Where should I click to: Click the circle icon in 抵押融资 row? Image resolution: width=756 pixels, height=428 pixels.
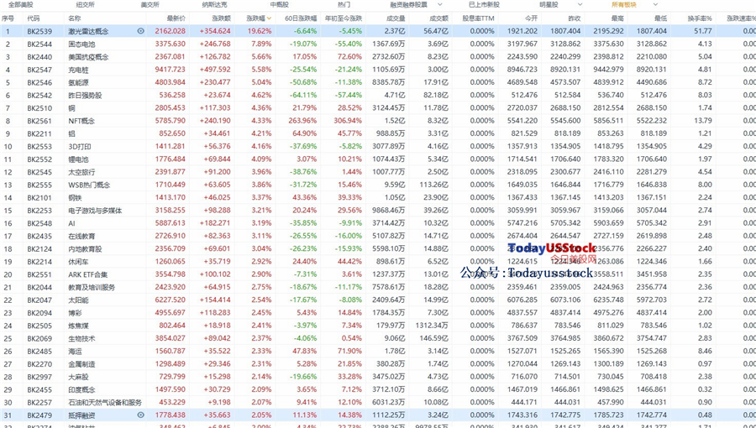[x=141, y=415]
